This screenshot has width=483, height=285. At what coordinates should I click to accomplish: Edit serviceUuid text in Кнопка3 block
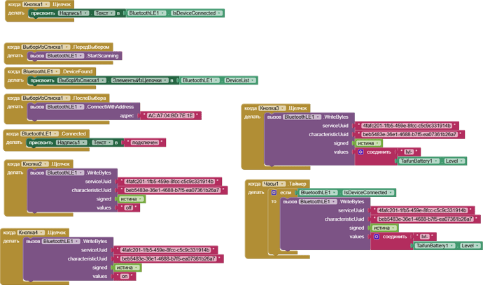407,126
